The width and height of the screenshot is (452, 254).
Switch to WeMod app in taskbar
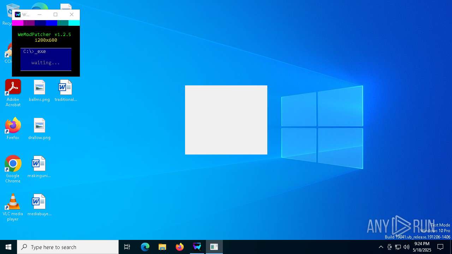pyautogui.click(x=197, y=247)
